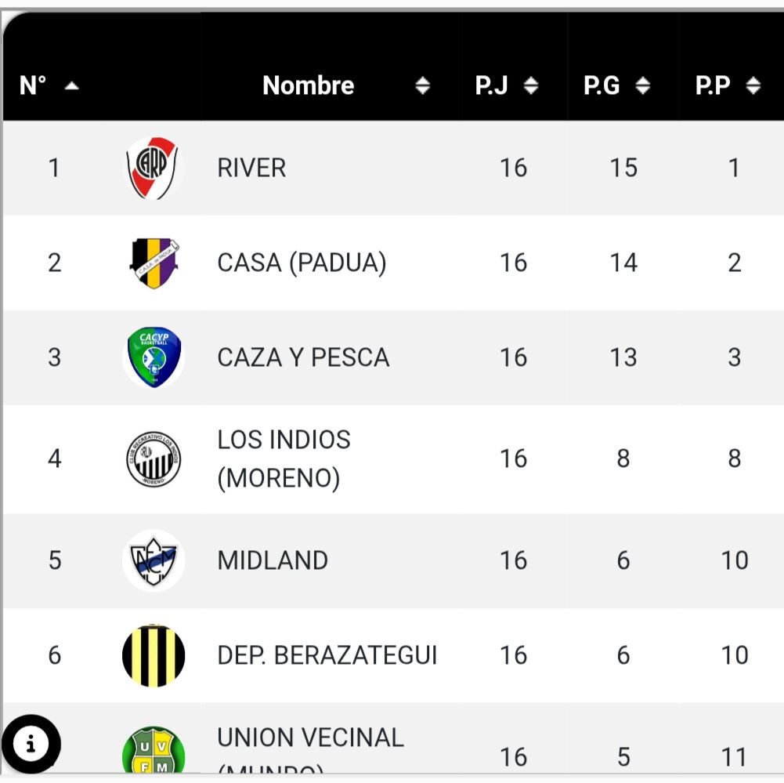Click the Union Vecinal UVFM badge
Image resolution: width=784 pixels, height=783 pixels.
click(x=154, y=749)
